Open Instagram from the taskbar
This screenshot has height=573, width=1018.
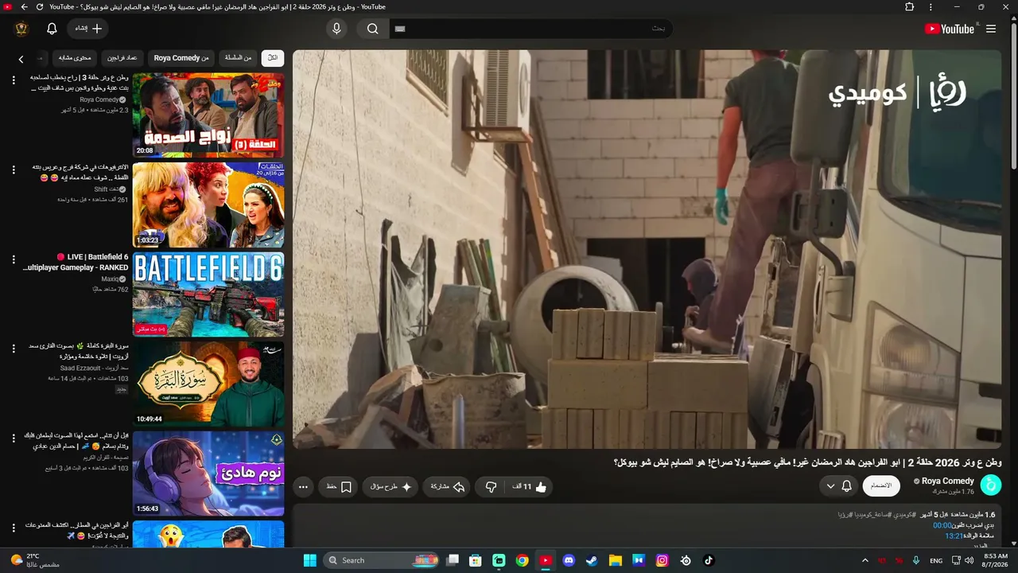coord(662,560)
